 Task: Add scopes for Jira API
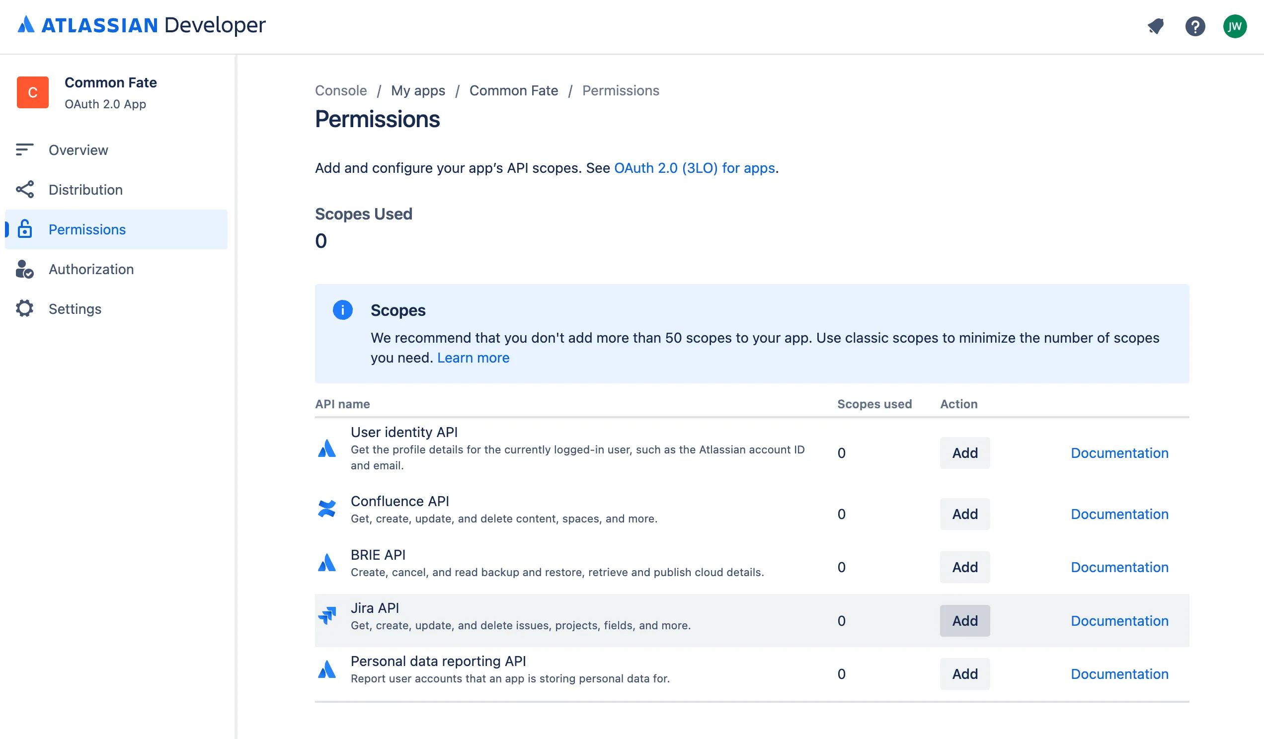pos(965,621)
